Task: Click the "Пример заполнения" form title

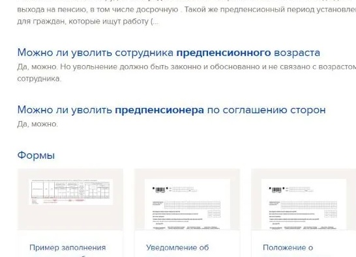Action: pyautogui.click(x=67, y=247)
